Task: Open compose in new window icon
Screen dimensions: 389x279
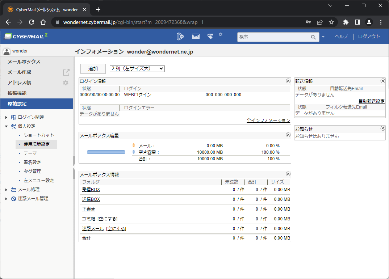Action: [66, 72]
